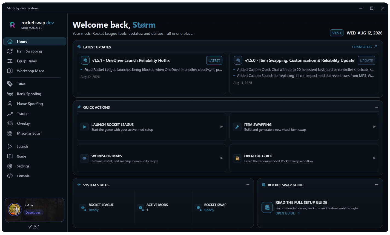Screen dimensions: 390x235
Task: Click the Tracker trend-line icon
Action: point(10,114)
